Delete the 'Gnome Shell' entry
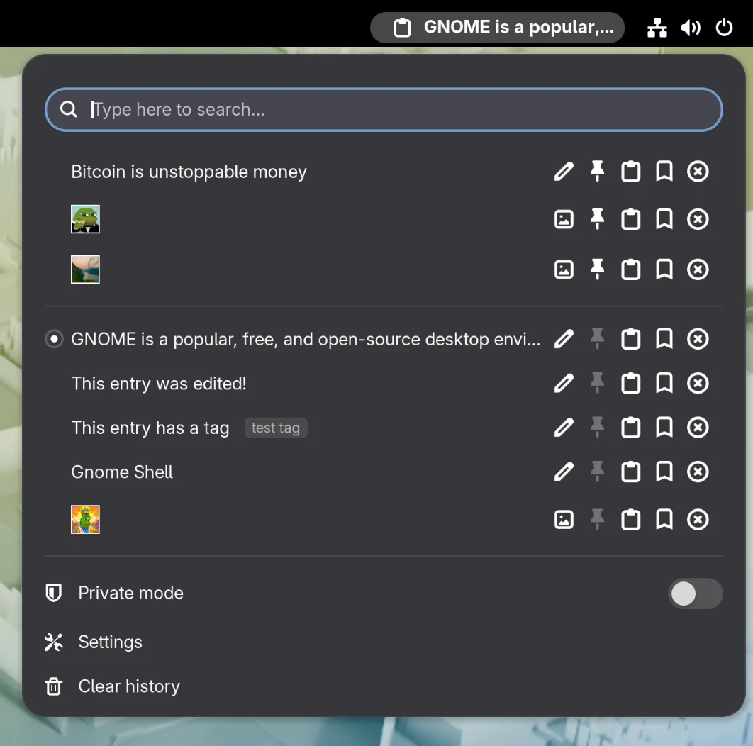Image resolution: width=753 pixels, height=746 pixels. click(x=698, y=472)
